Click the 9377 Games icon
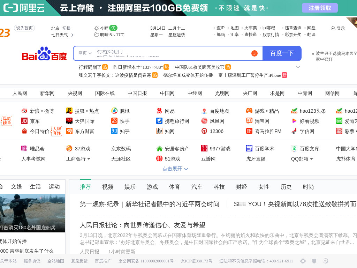357x268 pixels. point(204,149)
